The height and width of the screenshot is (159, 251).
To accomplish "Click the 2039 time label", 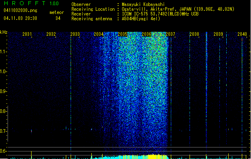I will click(x=218, y=34).
